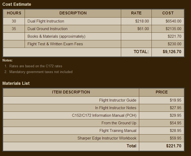Click the Cost Estimate heading
The height and width of the screenshot is (156, 191).
pyautogui.click(x=17, y=4)
